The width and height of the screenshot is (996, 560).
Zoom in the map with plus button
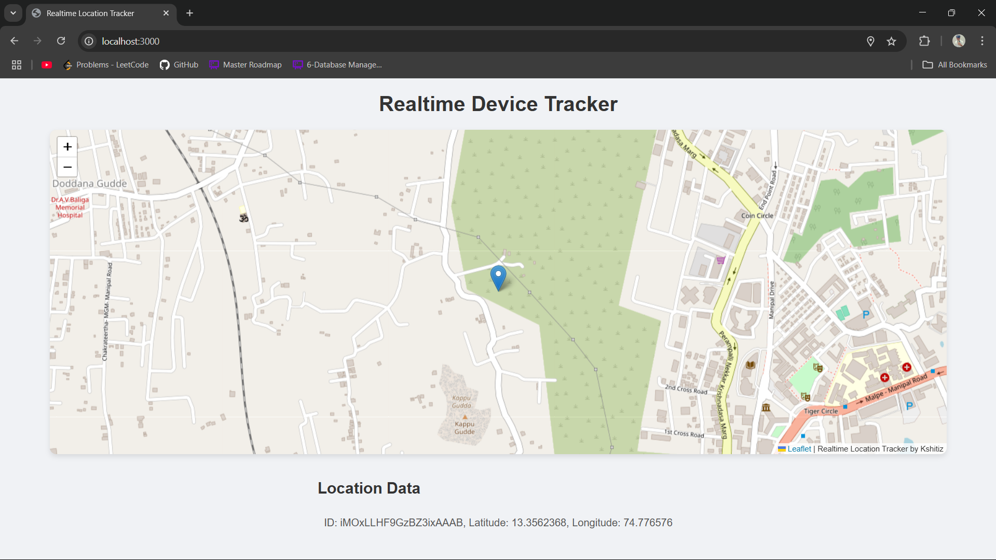[x=67, y=147]
